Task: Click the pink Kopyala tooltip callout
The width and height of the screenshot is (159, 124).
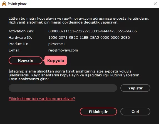Action: coord(56,60)
